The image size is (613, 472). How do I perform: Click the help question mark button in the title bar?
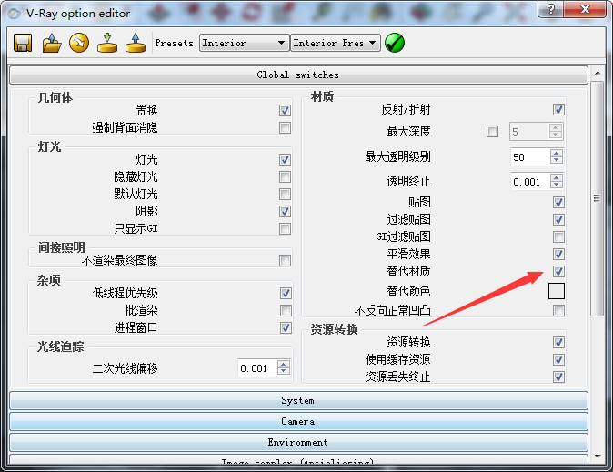tap(548, 11)
